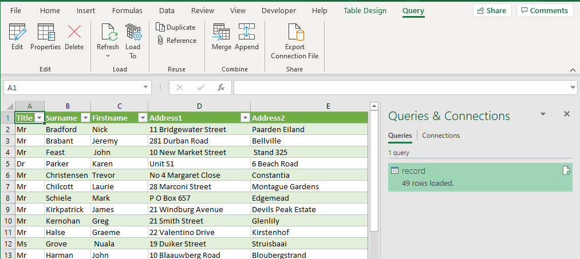
Task: Open query Properties
Action: coord(45,37)
